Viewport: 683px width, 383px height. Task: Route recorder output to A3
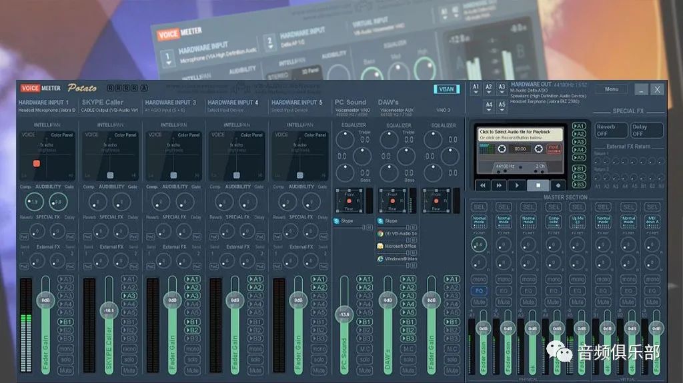tap(578, 142)
